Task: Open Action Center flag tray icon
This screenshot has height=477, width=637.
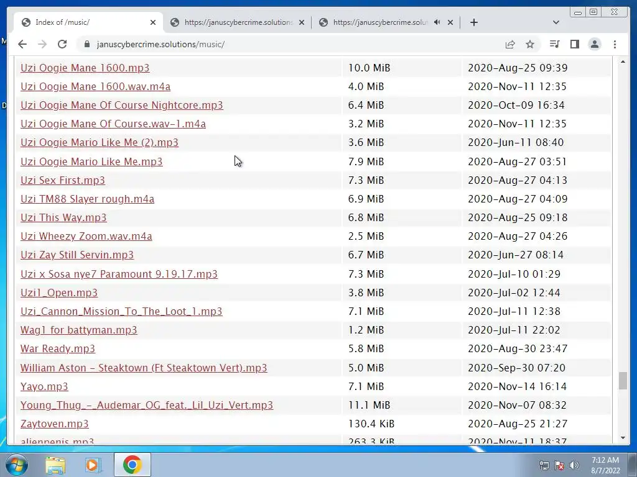Action: tap(559, 465)
